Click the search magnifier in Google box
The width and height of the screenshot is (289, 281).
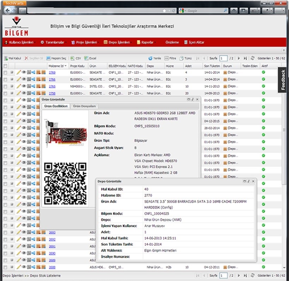coord(225,11)
